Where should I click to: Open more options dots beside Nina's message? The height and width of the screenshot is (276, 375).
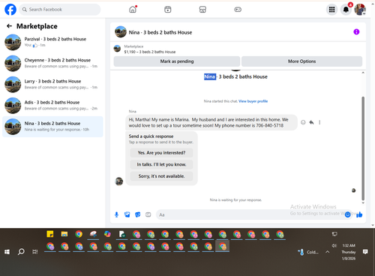[x=319, y=122]
